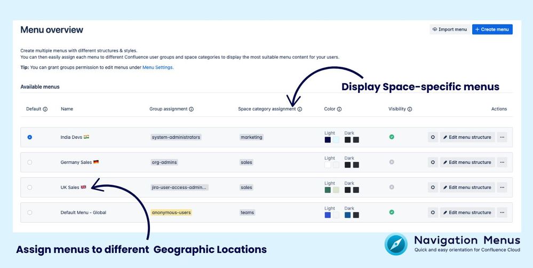Click the teams space category tag
The width and height of the screenshot is (533, 268).
247,212
